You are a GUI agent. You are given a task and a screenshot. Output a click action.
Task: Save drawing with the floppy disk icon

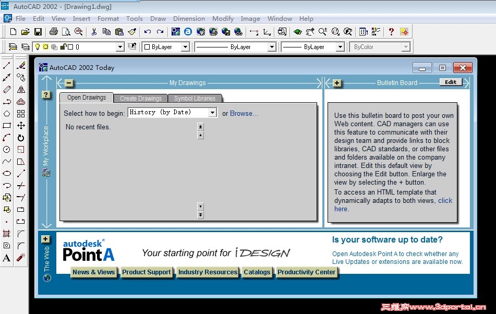pos(38,32)
